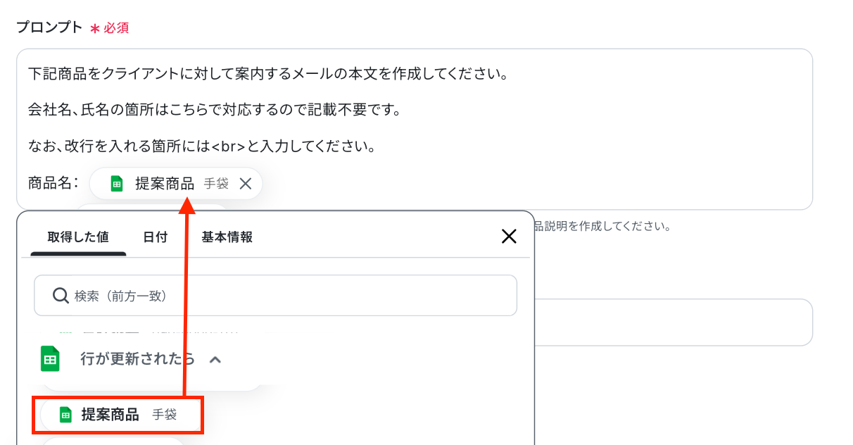Click the search magnifier icon

(x=61, y=296)
